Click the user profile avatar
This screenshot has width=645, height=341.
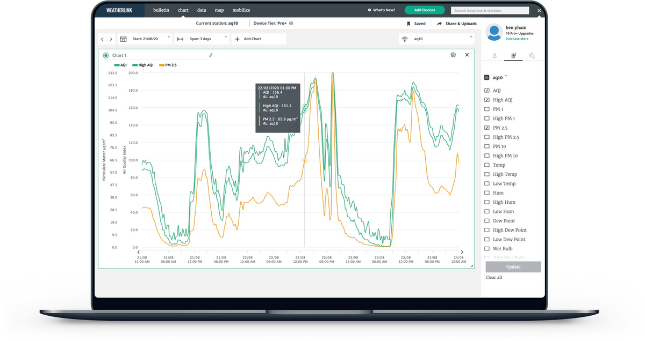coord(494,32)
